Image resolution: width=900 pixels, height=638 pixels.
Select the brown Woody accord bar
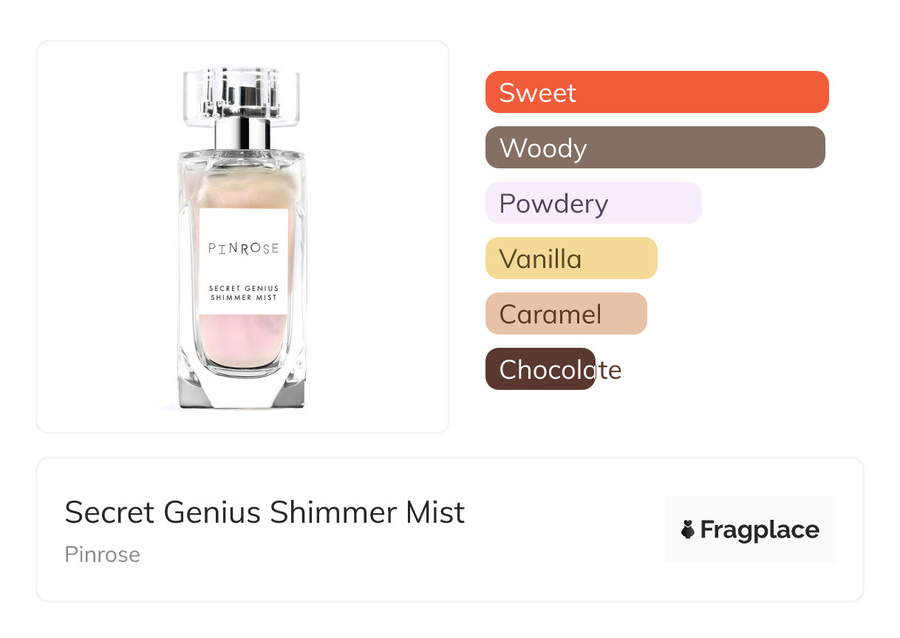coord(655,148)
